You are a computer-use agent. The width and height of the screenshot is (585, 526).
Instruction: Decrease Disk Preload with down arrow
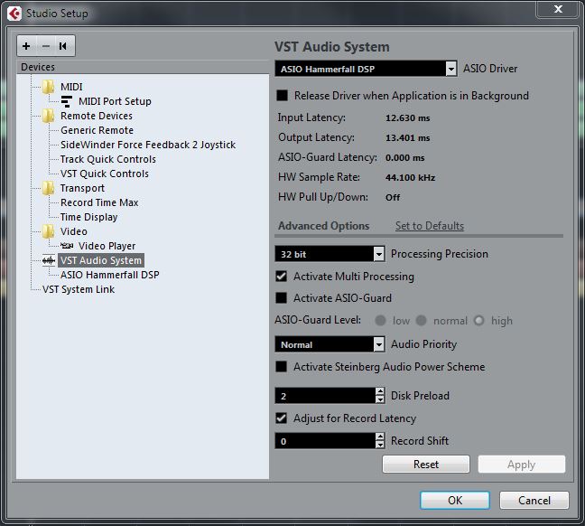click(x=380, y=399)
